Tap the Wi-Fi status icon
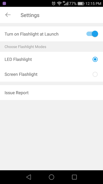Screen dimensions: 103x184 59,3
